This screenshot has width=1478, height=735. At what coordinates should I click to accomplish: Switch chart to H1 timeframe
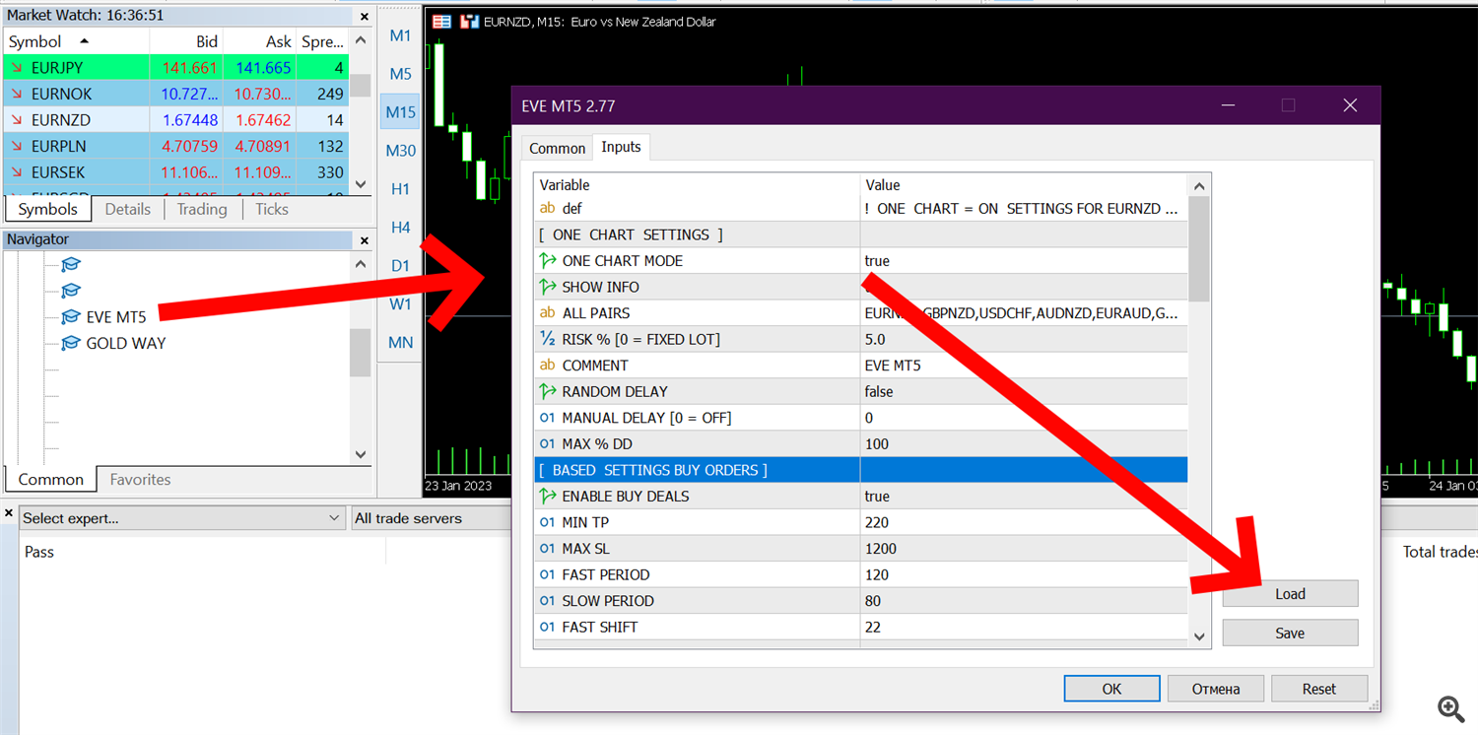[x=400, y=189]
